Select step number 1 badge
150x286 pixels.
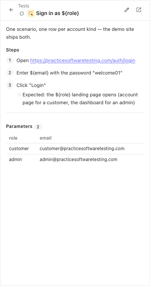(x=10, y=60)
